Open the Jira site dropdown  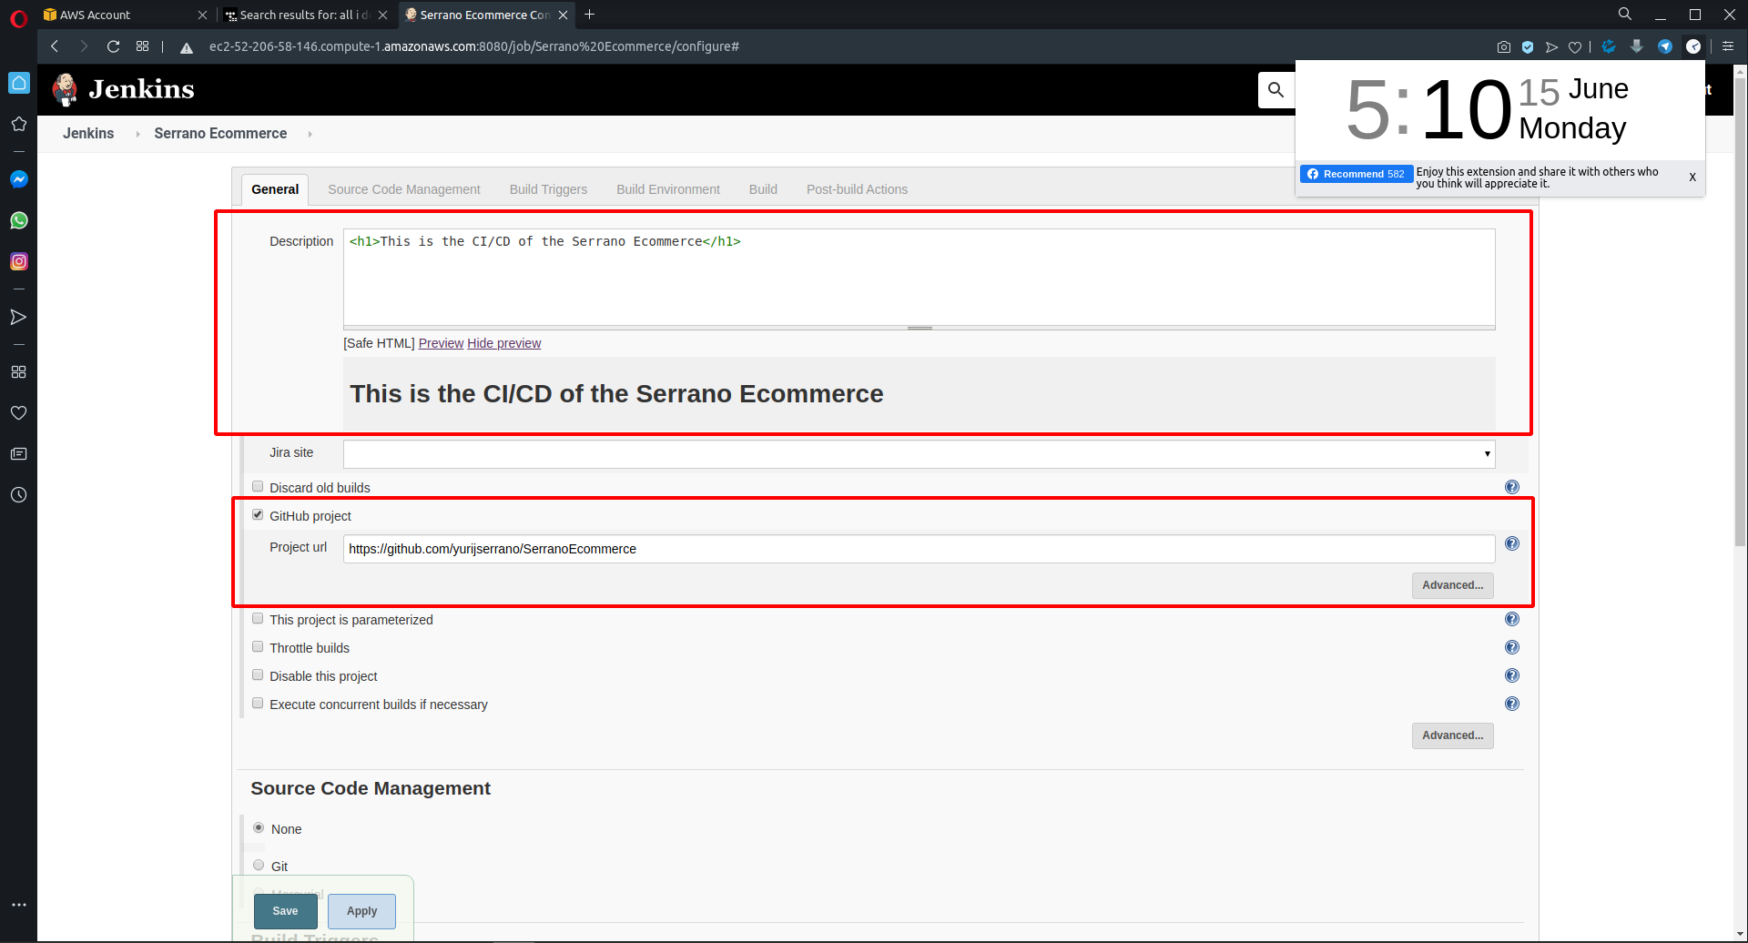[x=919, y=453]
